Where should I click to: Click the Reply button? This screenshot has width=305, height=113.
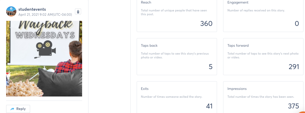tap(18, 109)
